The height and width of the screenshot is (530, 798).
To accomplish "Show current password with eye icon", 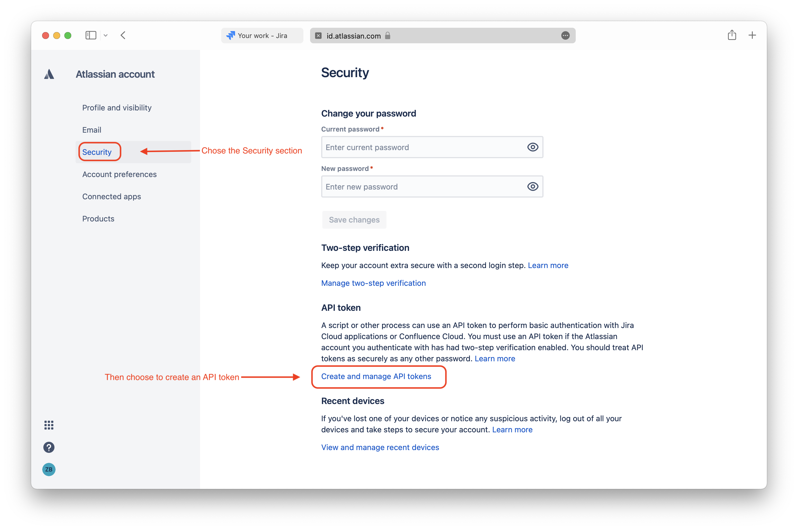I will pyautogui.click(x=532, y=147).
